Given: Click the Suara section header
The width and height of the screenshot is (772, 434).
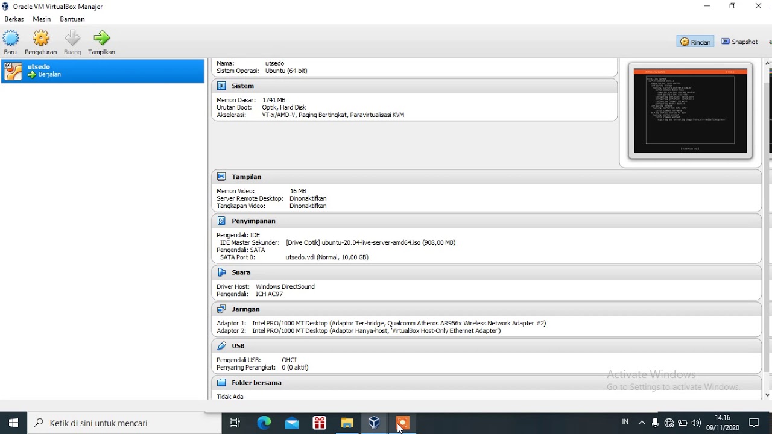Looking at the screenshot, I should pos(486,272).
